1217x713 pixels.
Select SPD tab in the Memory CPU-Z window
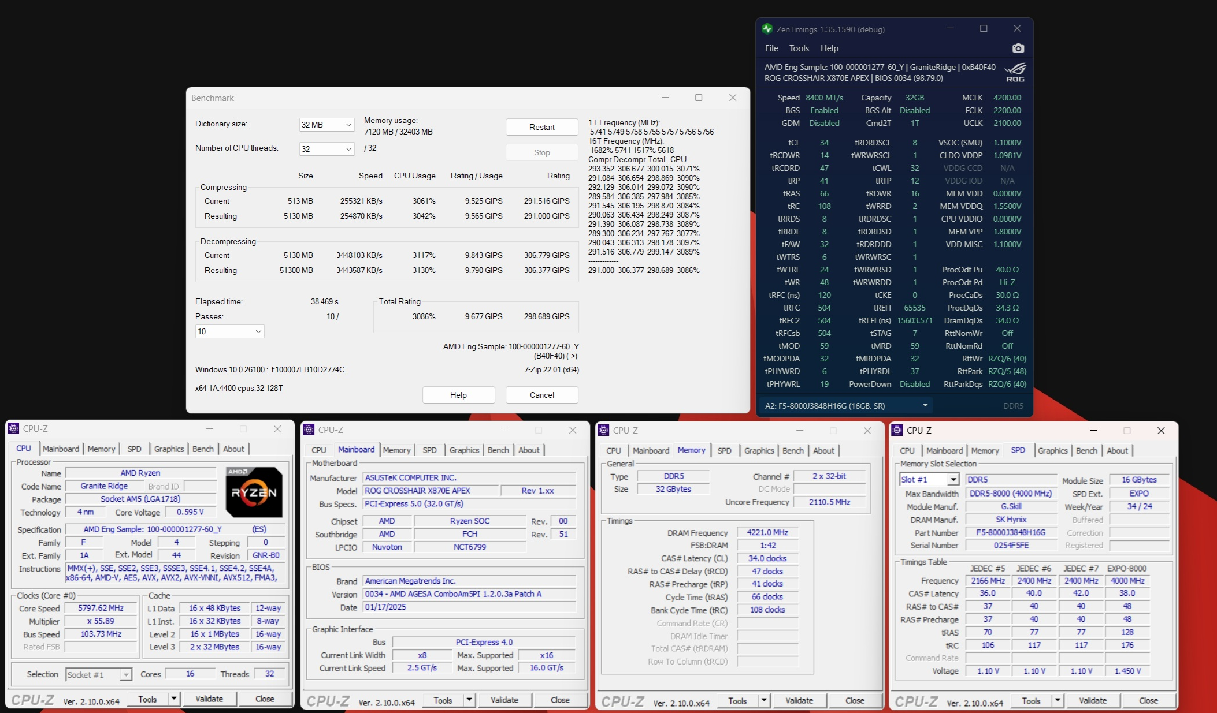pos(725,451)
